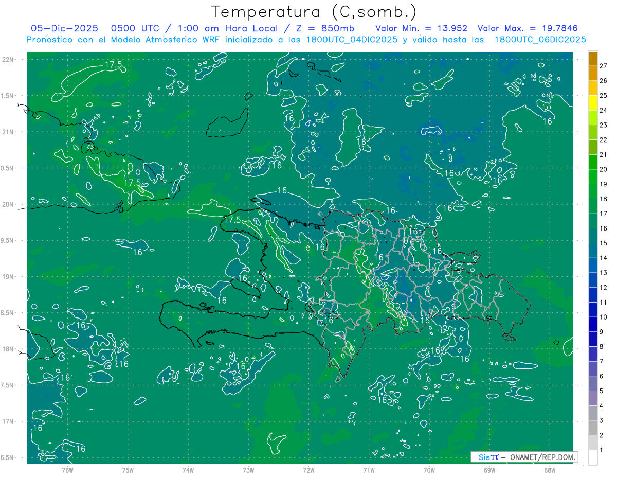Screen dimensions: 617x477
Task: Click colorbar scale label '12'
Action: pos(604,288)
